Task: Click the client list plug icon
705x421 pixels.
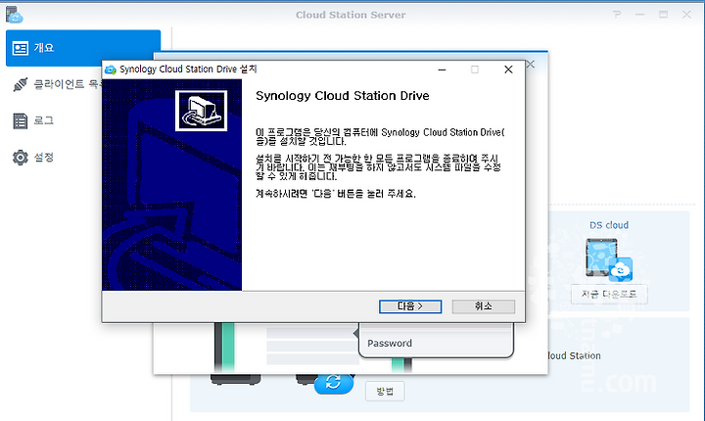Action: click(21, 84)
